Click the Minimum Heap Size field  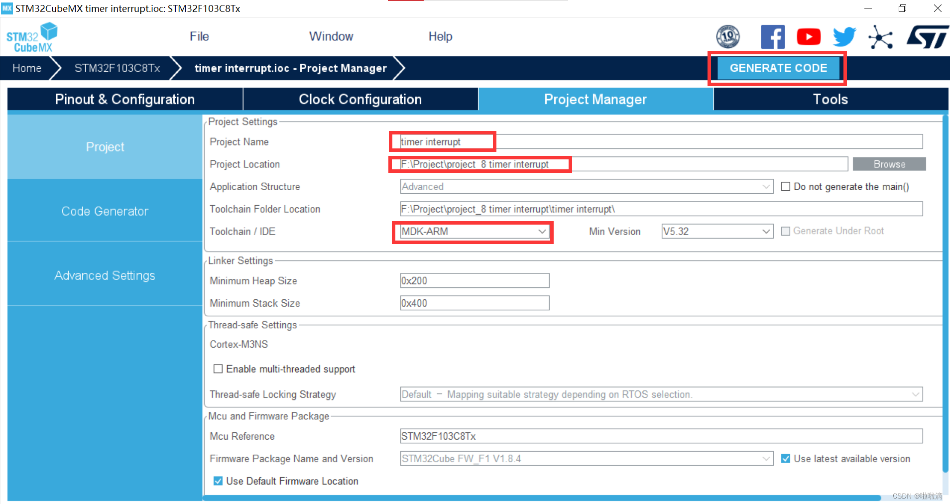pyautogui.click(x=475, y=280)
